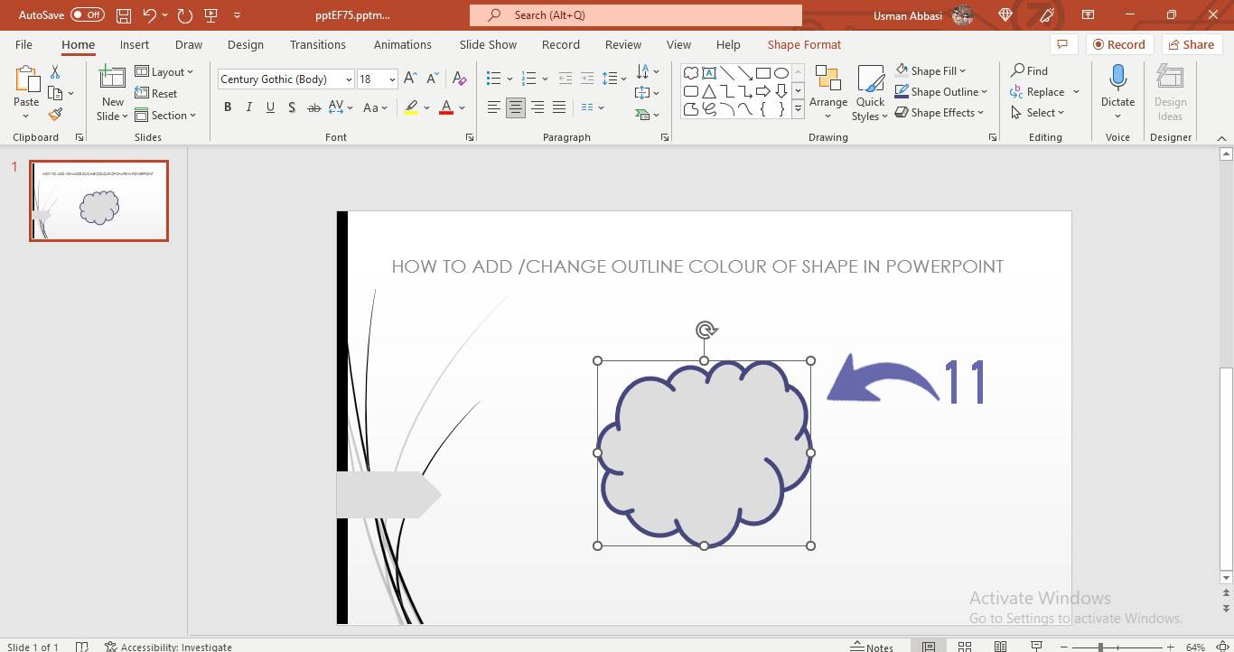Screen dimensions: 1234x652
Task: Decrease list indent level icon
Action: click(565, 79)
